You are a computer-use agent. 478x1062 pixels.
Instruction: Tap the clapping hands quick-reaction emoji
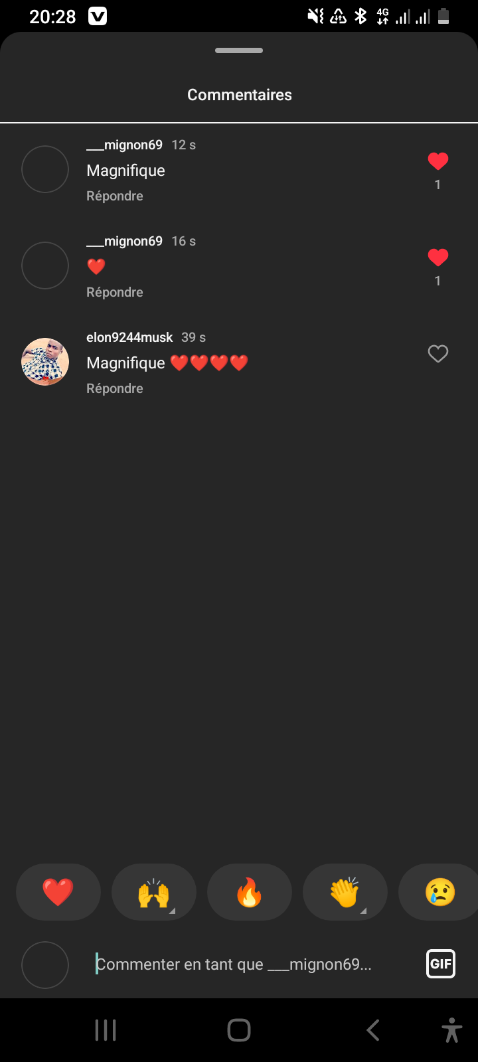pyautogui.click(x=345, y=892)
